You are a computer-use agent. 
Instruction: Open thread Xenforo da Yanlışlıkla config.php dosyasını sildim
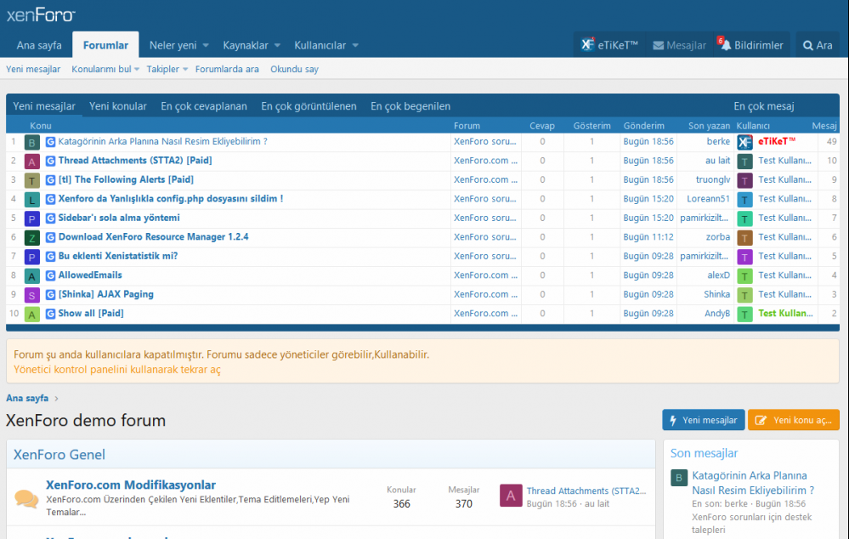(171, 198)
